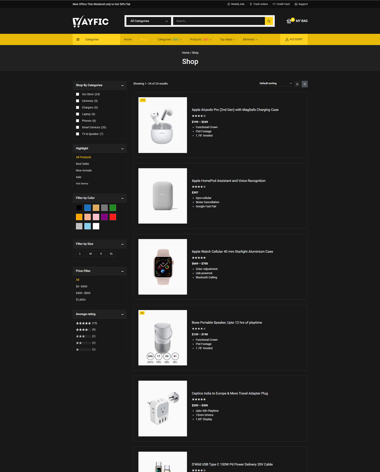The image size is (380, 472).
Task: Click the yellow search magnifier button
Action: 269,21
